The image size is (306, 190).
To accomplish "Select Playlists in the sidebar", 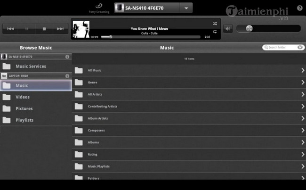I will point(24,120).
